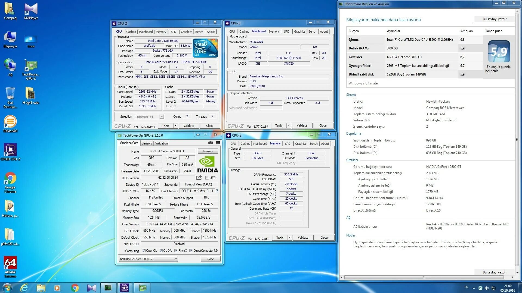
Task: Open Tools dropdown arrow in CPU-Z Mainboard window
Action: 289,125
